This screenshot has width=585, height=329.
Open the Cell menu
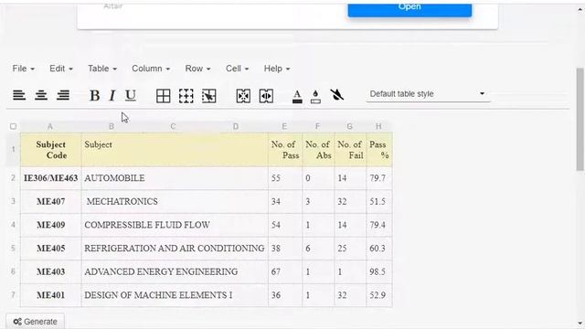click(237, 69)
